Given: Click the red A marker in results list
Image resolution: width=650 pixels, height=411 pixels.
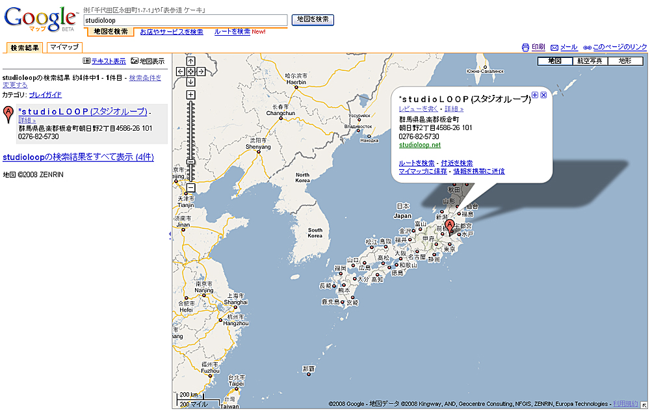Looking at the screenshot, I should point(8,114).
